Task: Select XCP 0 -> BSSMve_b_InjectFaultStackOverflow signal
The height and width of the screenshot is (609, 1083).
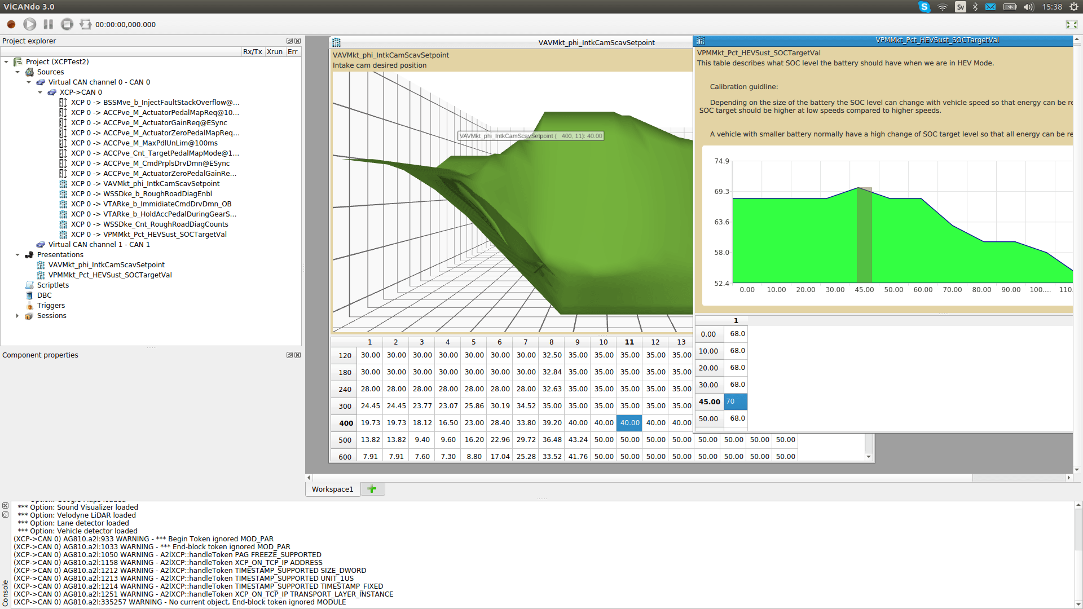Action: tap(155, 103)
